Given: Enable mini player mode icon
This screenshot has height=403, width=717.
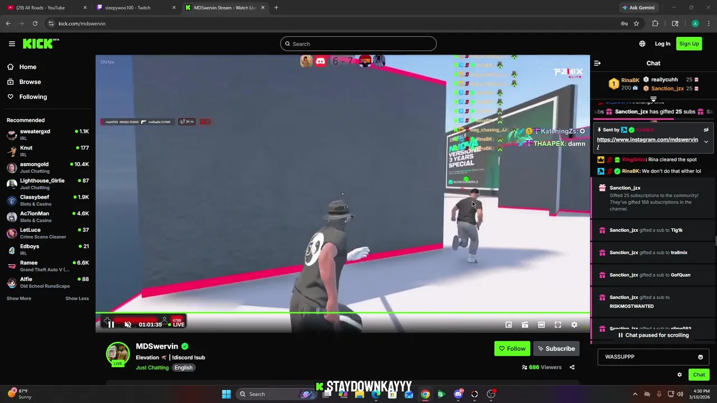Looking at the screenshot, I should [509, 325].
